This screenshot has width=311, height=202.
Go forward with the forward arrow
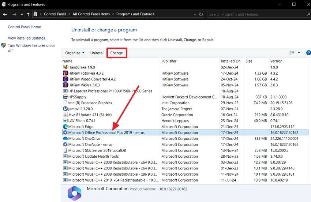14,14
